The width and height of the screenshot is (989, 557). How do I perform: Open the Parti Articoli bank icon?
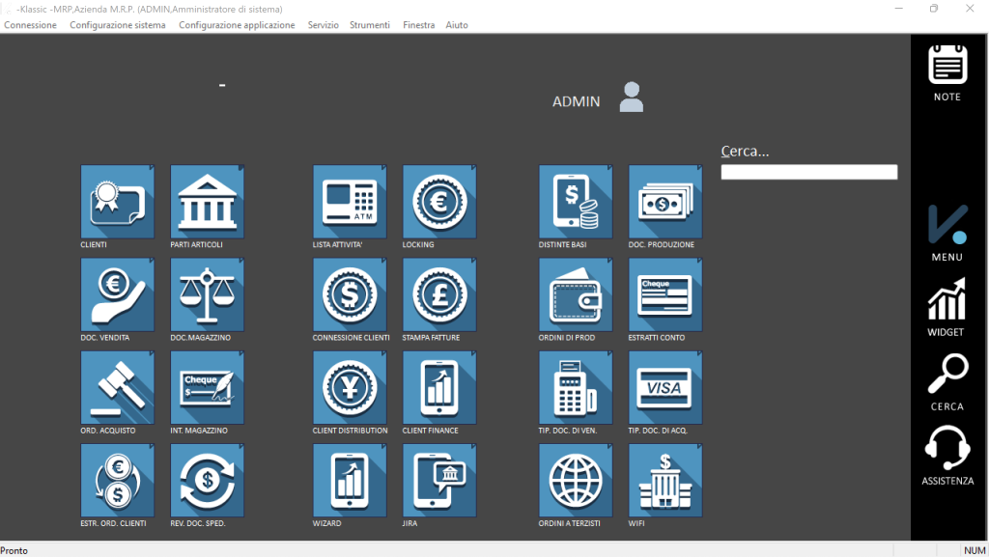(x=207, y=202)
